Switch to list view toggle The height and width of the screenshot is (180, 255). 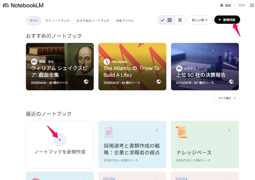point(180,20)
